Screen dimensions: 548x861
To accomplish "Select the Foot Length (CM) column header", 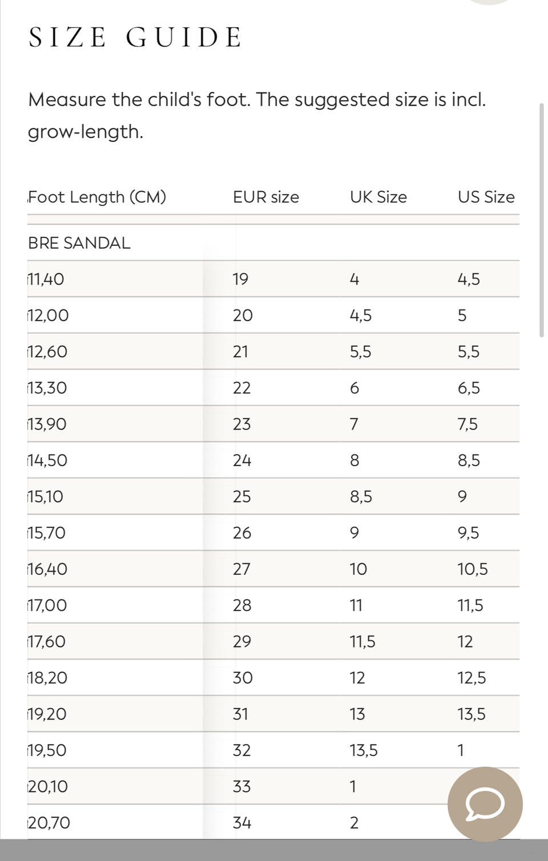I will click(97, 197).
